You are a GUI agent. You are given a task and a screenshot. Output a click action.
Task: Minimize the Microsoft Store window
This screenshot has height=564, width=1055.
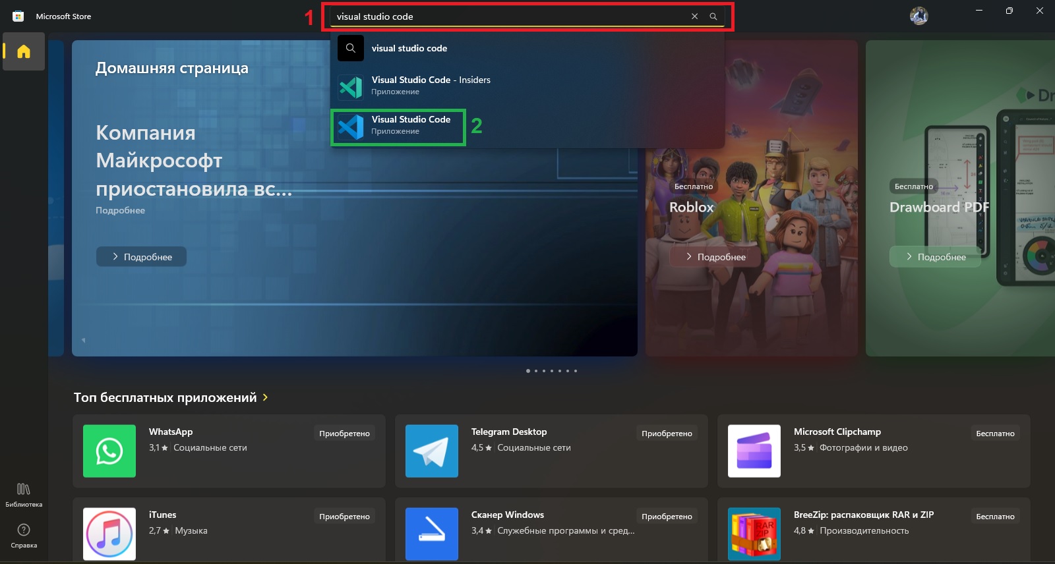click(979, 11)
